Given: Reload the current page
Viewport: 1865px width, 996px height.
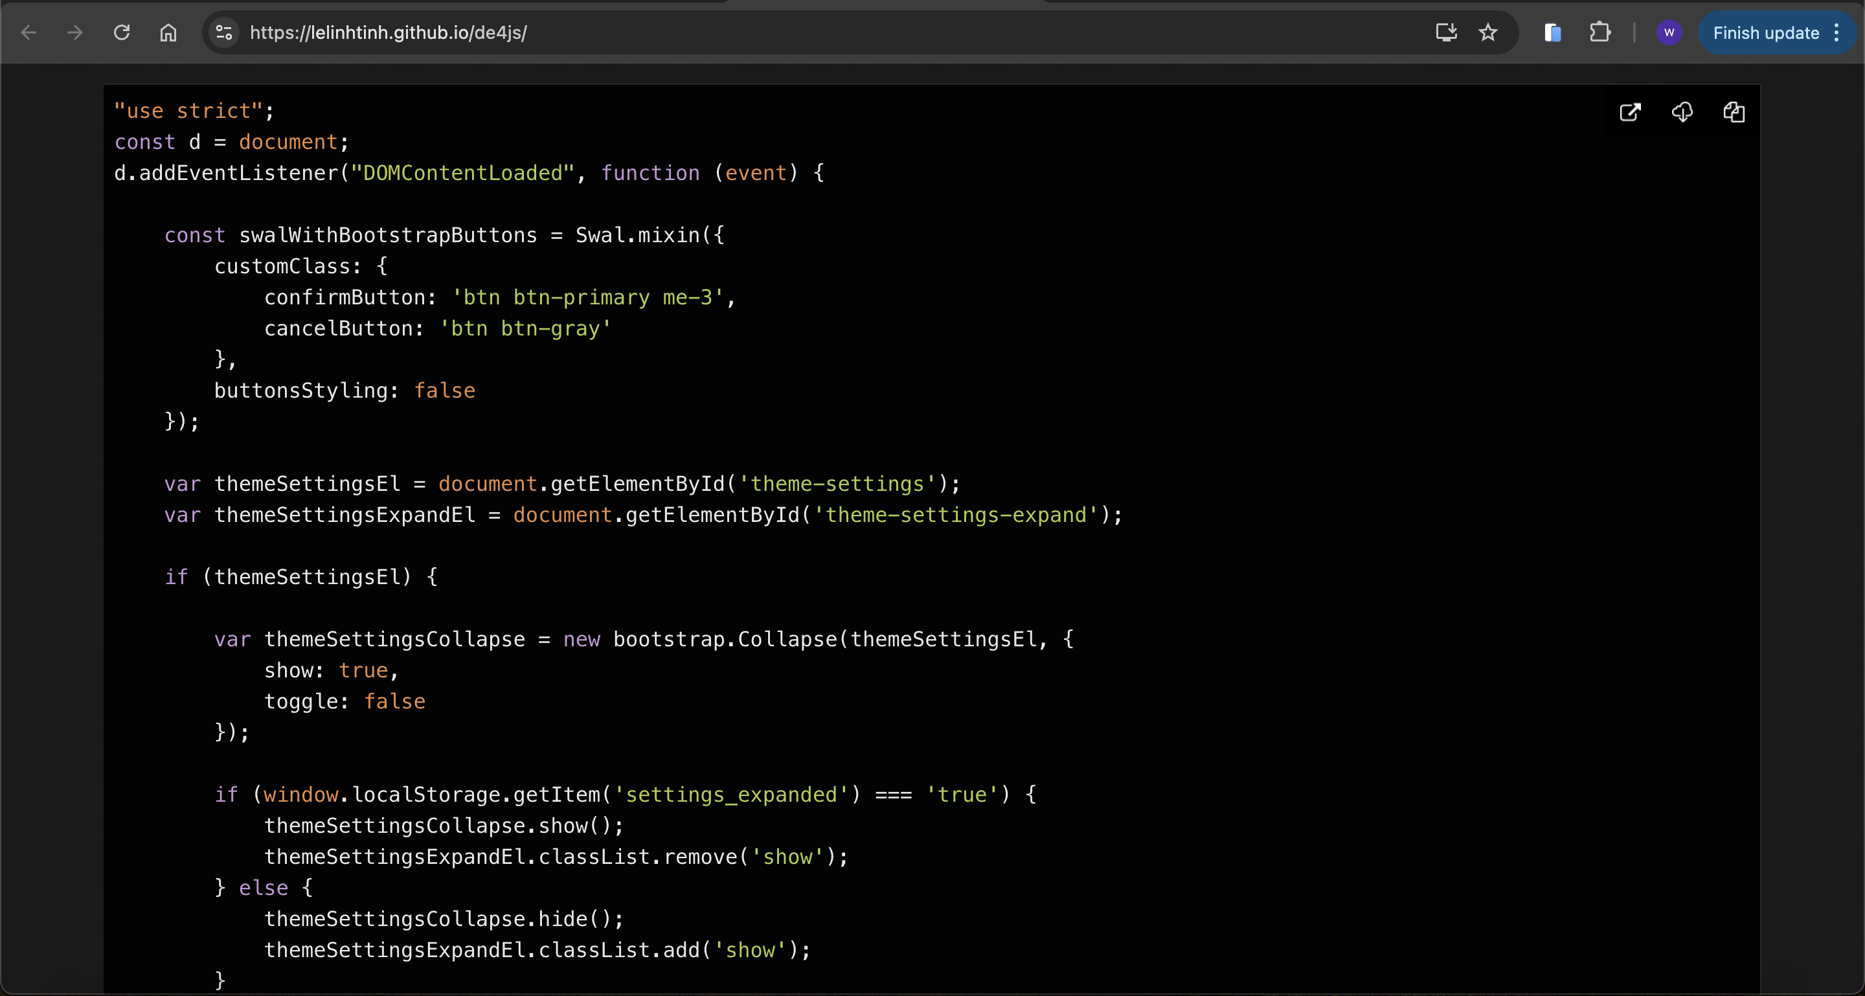Looking at the screenshot, I should (x=122, y=32).
